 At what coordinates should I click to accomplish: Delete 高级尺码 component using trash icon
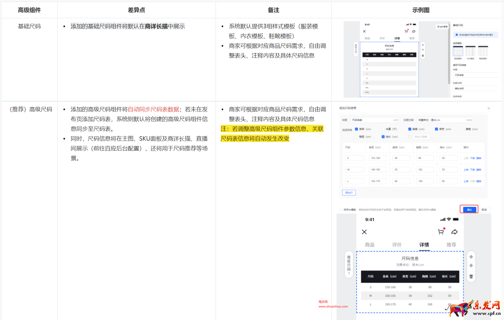tap(471, 276)
